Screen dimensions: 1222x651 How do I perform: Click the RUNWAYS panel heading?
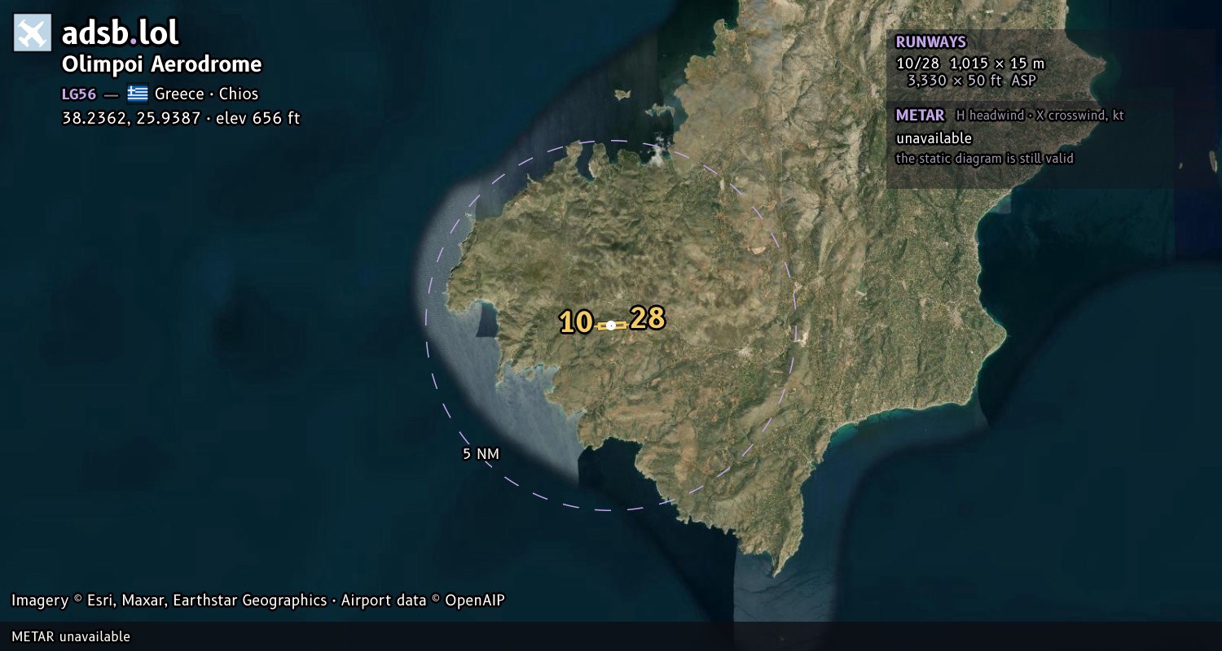point(930,42)
